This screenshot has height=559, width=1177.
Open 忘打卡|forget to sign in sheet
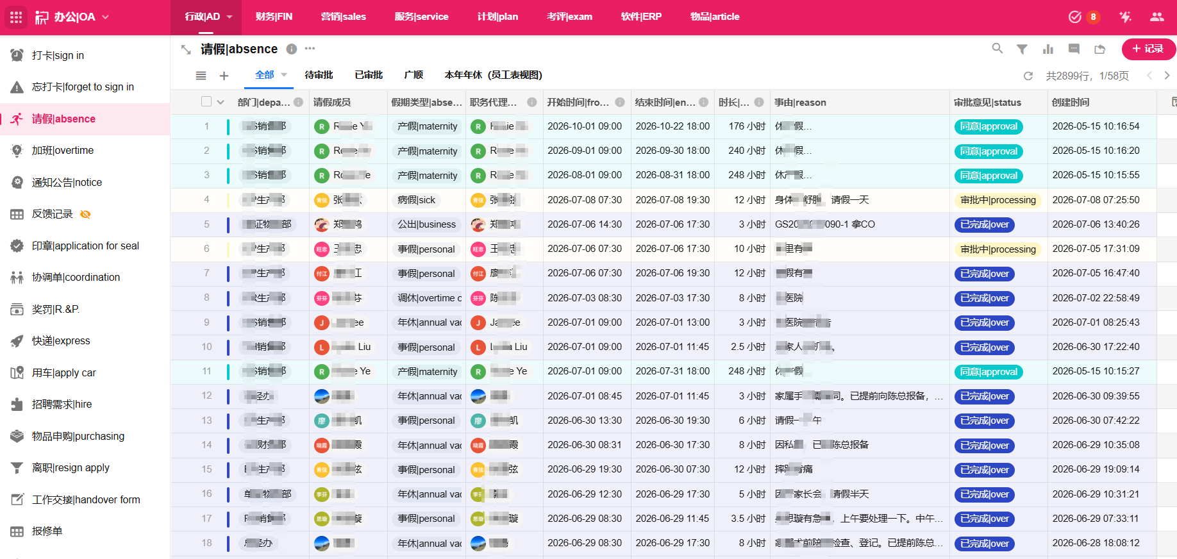[x=85, y=87]
